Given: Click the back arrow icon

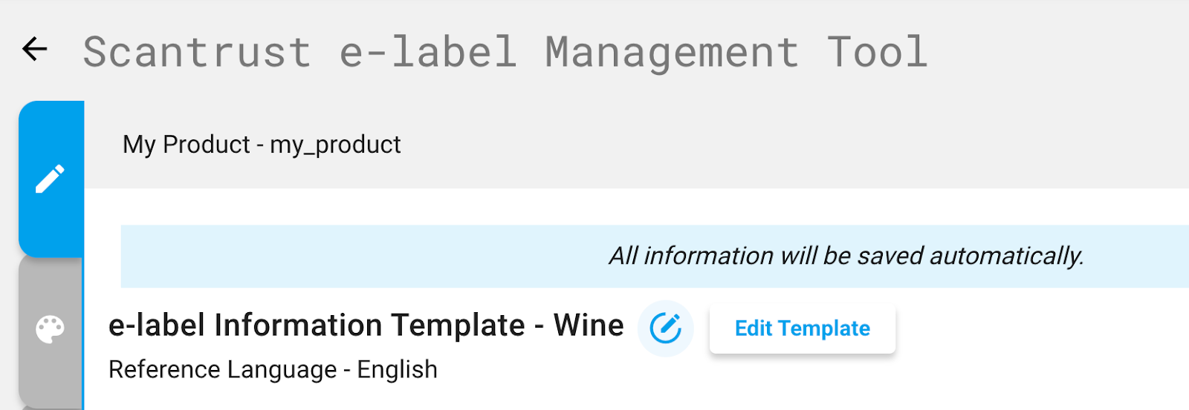Looking at the screenshot, I should 35,49.
